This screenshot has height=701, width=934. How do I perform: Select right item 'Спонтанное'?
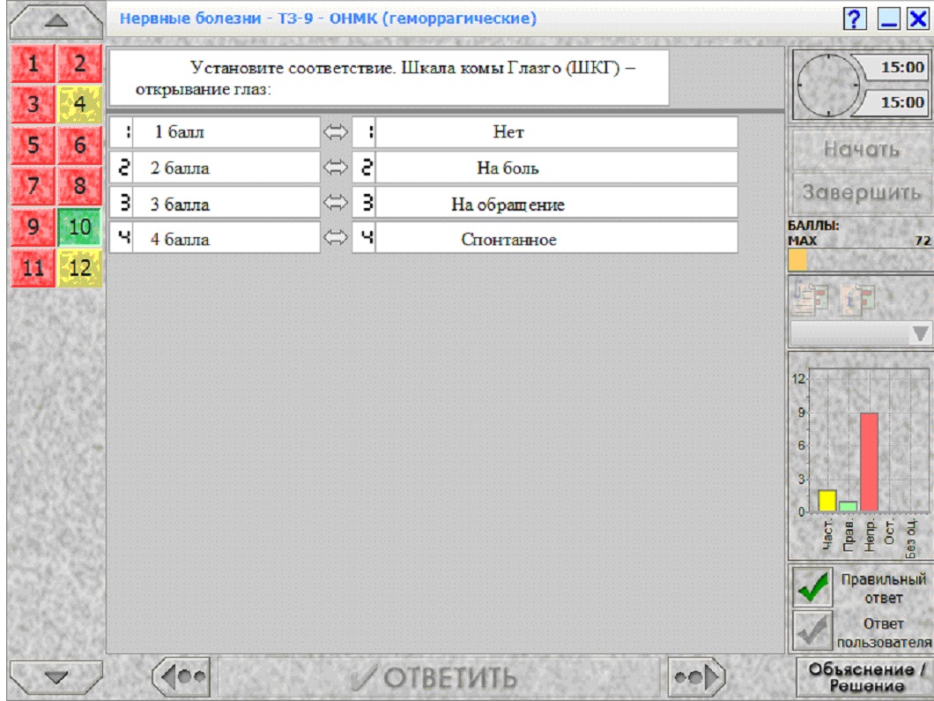coord(556,238)
